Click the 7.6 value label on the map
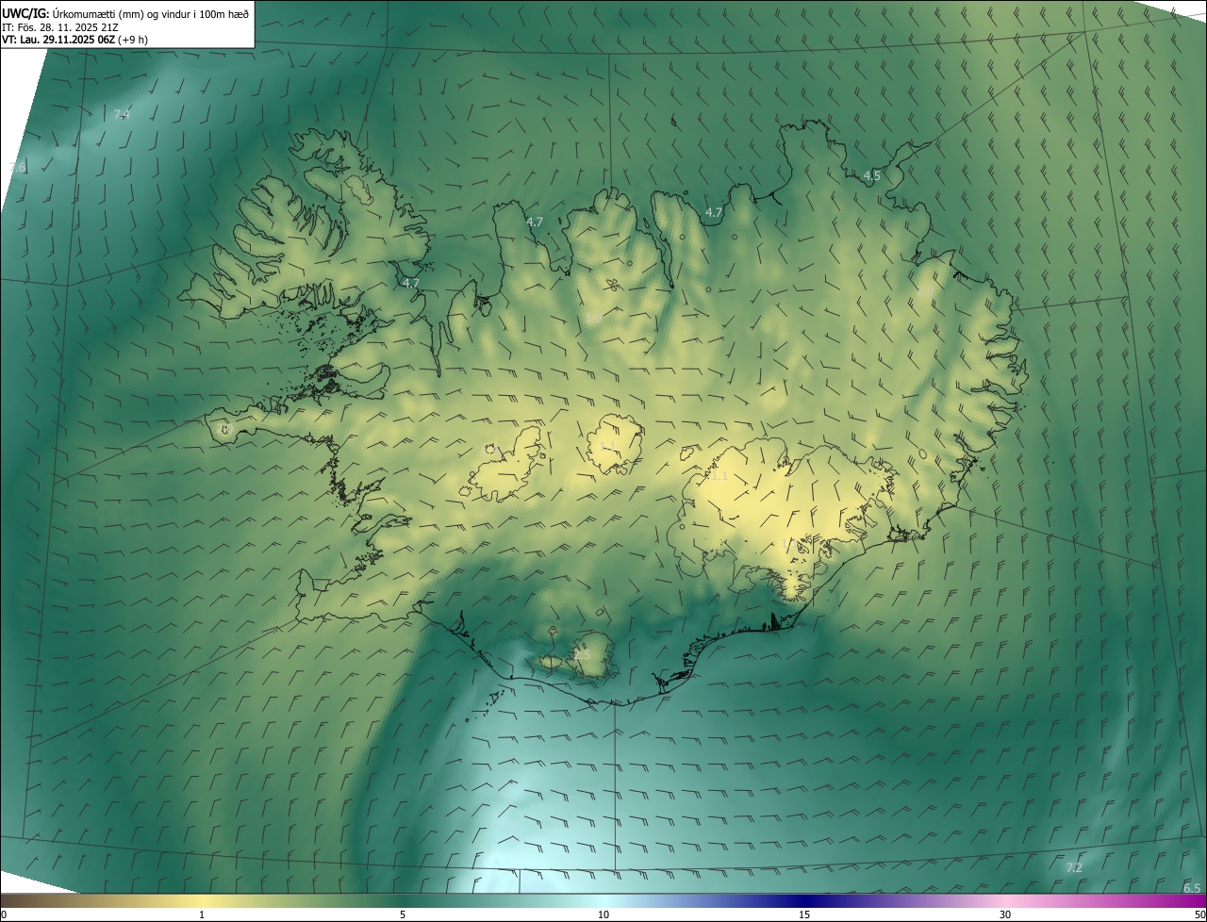This screenshot has height=922, width=1207. 17,167
